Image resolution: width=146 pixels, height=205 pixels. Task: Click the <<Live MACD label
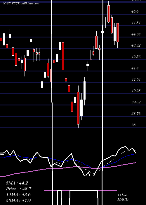coord(123,197)
